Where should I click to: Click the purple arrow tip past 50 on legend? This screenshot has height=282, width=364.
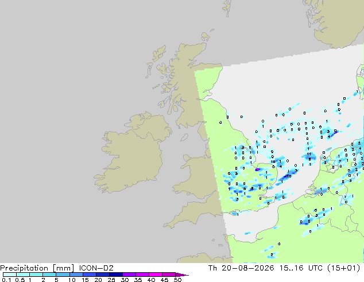pyautogui.click(x=182, y=275)
